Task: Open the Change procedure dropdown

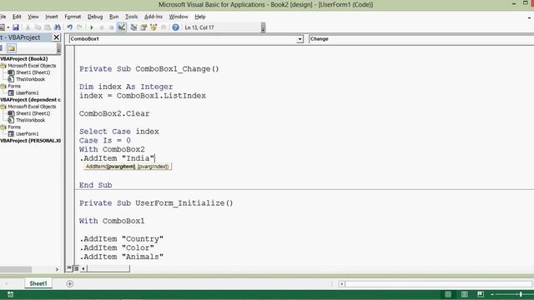Action: tap(421, 39)
